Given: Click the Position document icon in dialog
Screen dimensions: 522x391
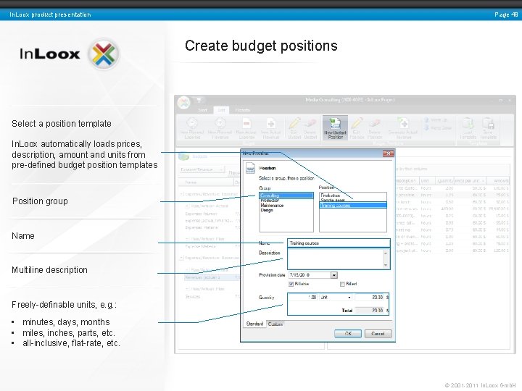Looking at the screenshot, I should (x=250, y=168).
